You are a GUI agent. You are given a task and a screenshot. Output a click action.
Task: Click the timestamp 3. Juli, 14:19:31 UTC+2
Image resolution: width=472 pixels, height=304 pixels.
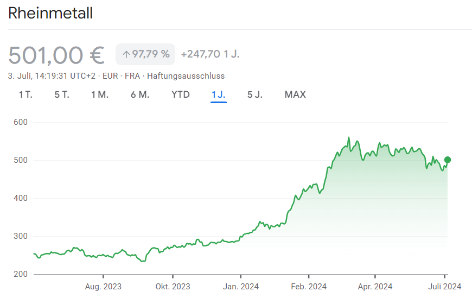52,76
